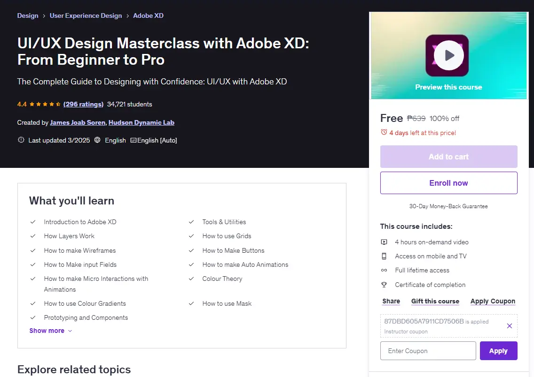Open the User Experience Design breadcrumb
The width and height of the screenshot is (534, 377).
(86, 15)
